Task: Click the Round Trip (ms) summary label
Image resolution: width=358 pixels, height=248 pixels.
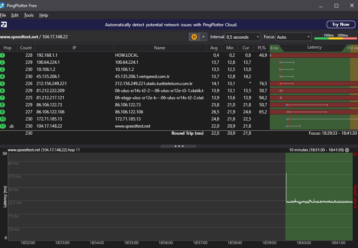Action: (187, 133)
